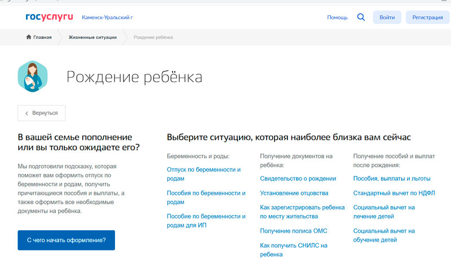The height and width of the screenshot is (259, 451).
Task: Open Как получить СНИЛС на ребенка
Action: (x=293, y=250)
